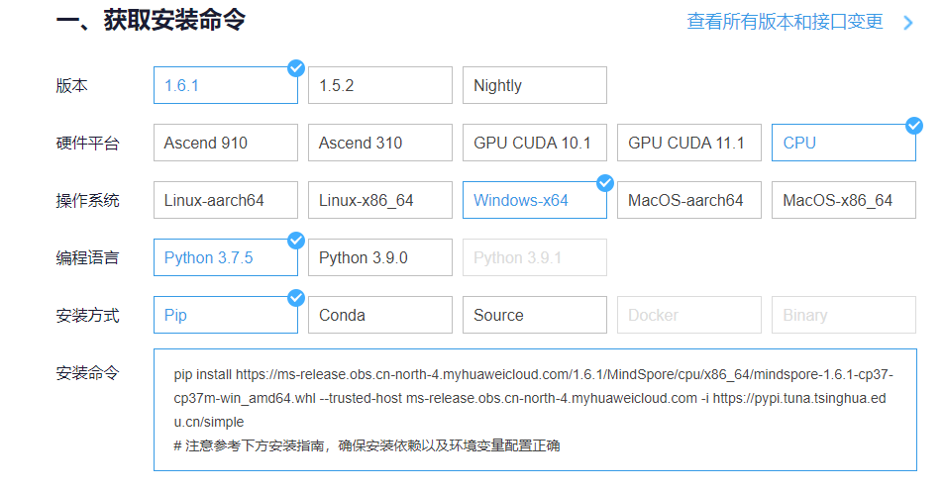Click the right chevron arrow beside 查看所有版本和接口变更
Viewport: 944px width, 491px height.
[x=907, y=22]
